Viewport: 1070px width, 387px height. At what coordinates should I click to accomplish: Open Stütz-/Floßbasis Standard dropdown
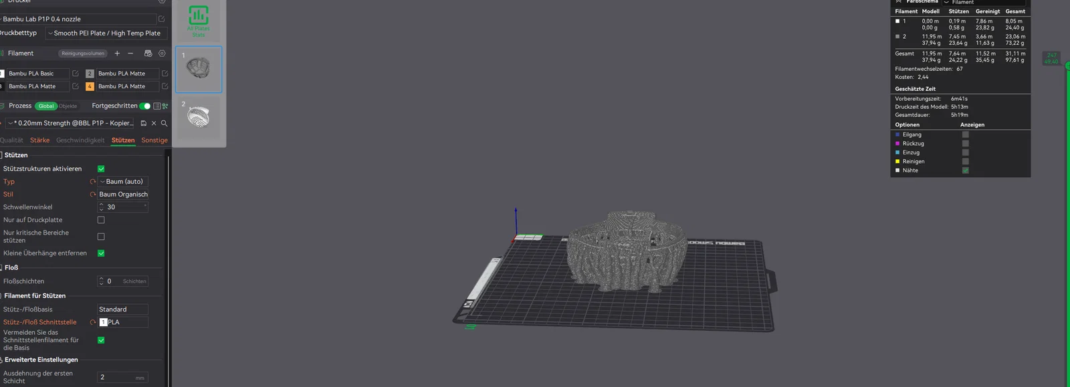click(122, 309)
